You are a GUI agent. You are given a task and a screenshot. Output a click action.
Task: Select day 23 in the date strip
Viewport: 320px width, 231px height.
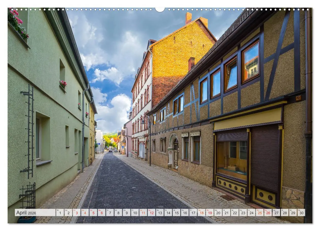pyautogui.click(x=243, y=213)
